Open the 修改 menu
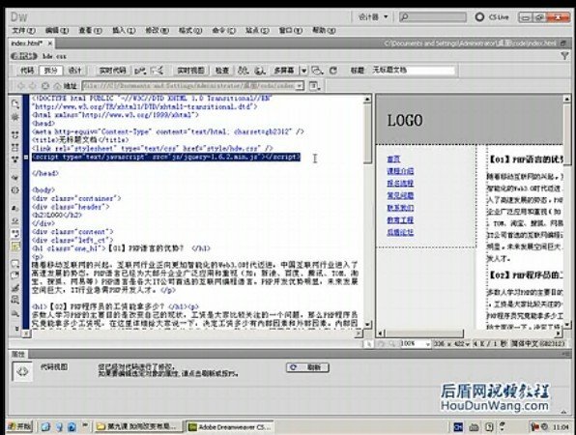This screenshot has height=435, width=576. 157,31
